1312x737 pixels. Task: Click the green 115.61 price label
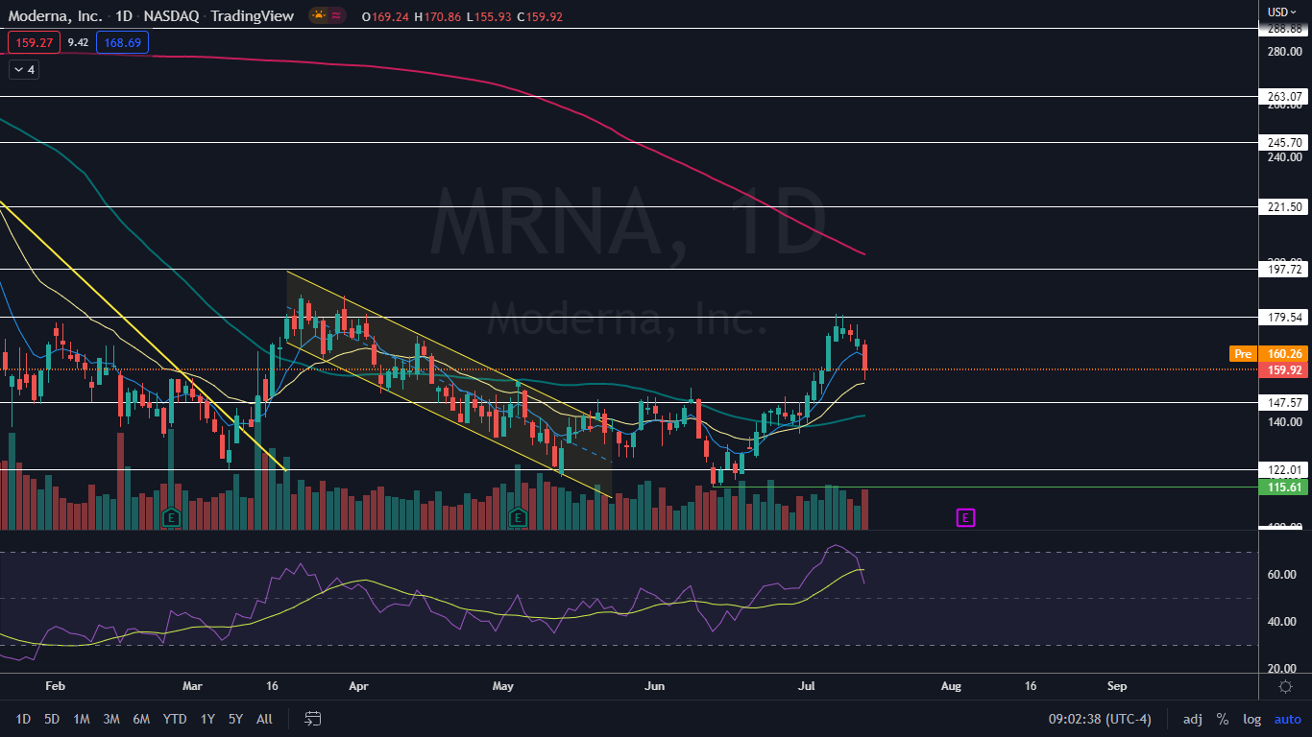click(1284, 487)
